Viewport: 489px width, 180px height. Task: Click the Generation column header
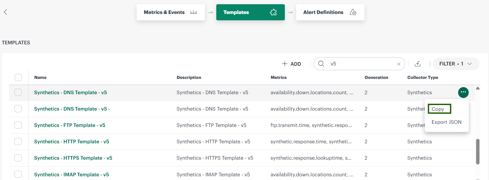click(376, 77)
